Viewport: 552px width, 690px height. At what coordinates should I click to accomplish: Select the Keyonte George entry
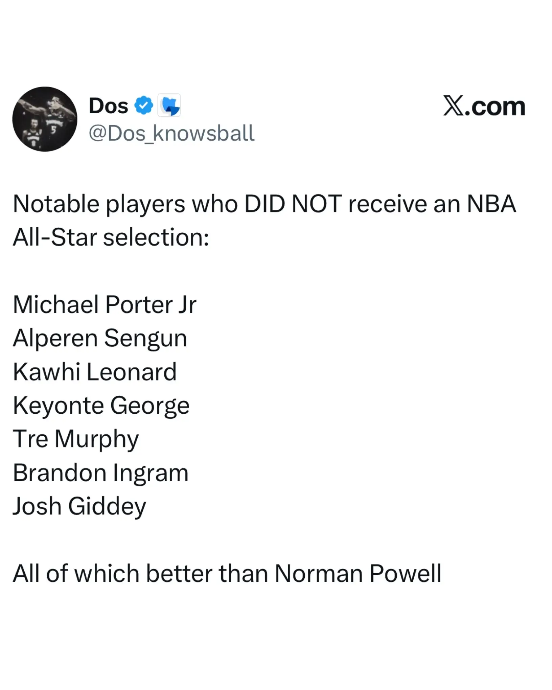pos(101,405)
